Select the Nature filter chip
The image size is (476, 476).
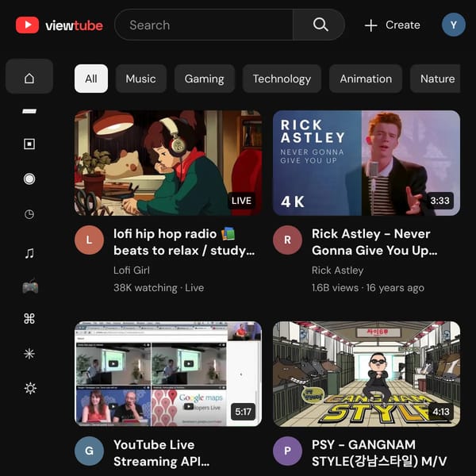pyautogui.click(x=436, y=79)
